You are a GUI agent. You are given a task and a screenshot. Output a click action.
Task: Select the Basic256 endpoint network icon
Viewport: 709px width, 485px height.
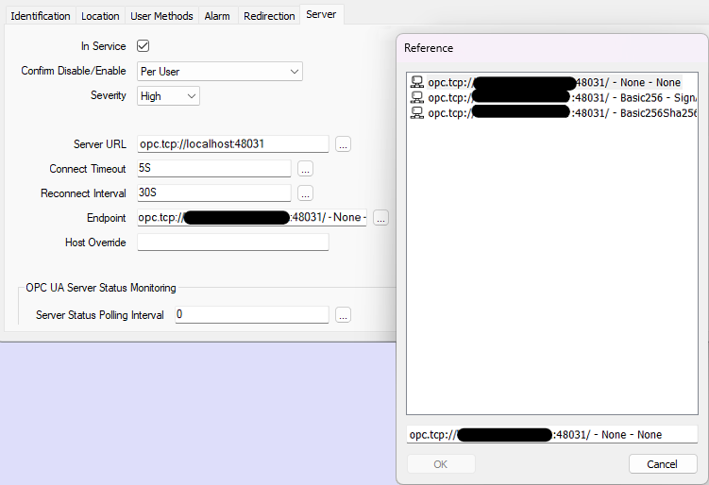(x=416, y=97)
